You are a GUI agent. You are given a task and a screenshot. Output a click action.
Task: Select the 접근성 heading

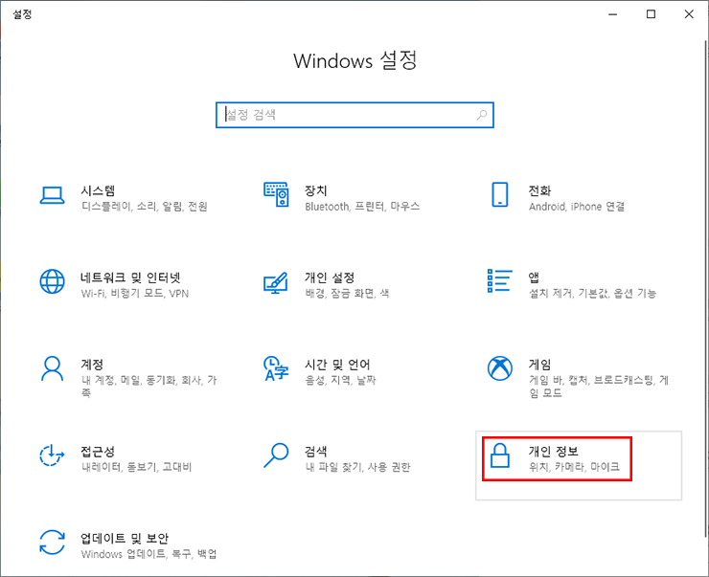pos(98,451)
